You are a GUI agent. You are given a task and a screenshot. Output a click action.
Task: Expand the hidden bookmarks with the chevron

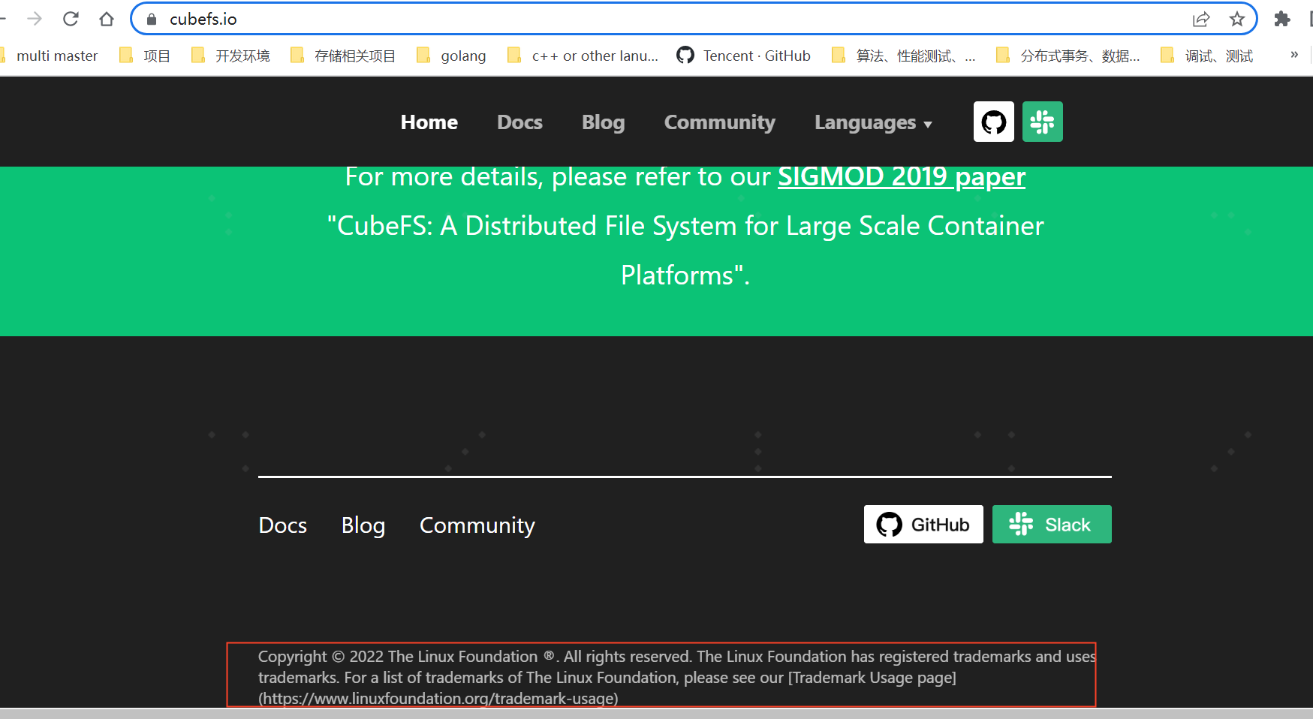point(1293,54)
